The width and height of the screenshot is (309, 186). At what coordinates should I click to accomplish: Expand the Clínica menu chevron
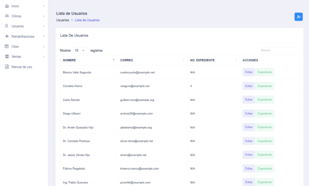(44, 16)
